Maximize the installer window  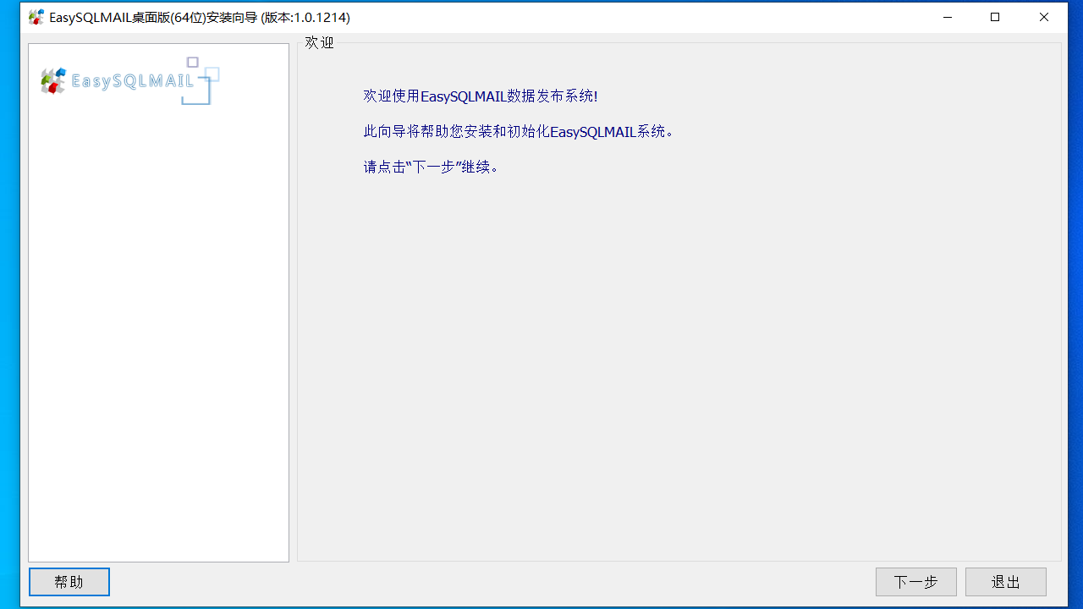pyautogui.click(x=996, y=17)
